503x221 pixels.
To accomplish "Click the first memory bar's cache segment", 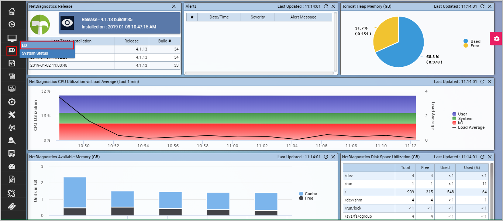I will coord(75,192).
